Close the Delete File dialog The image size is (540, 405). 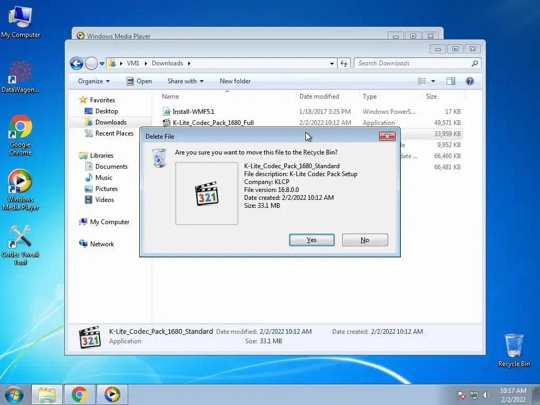click(x=387, y=137)
